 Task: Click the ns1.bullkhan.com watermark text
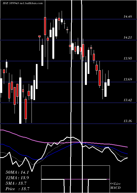click(x=31, y=3)
